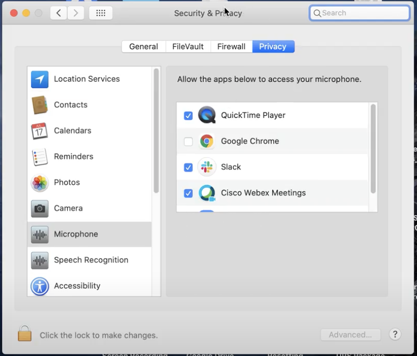417x356 pixels.
Task: Click the Advanced... button
Action: tap(351, 334)
